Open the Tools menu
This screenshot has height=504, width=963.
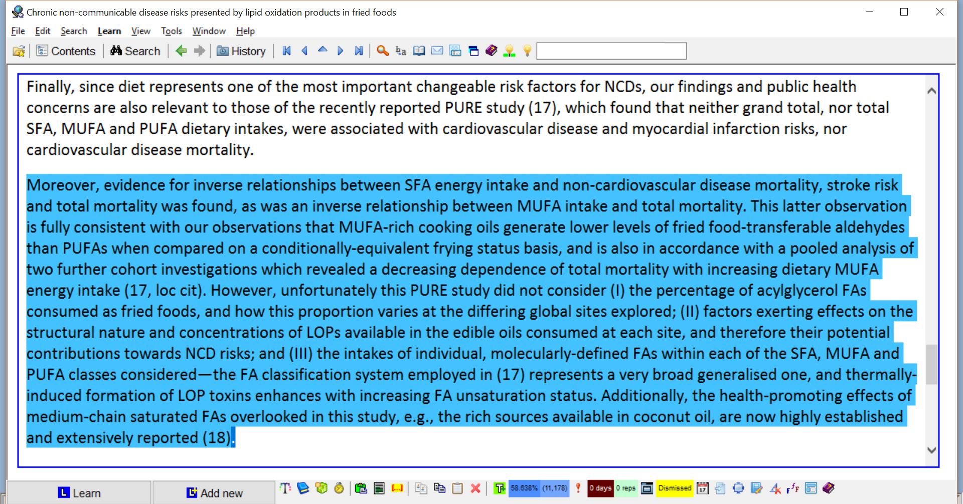pos(172,31)
